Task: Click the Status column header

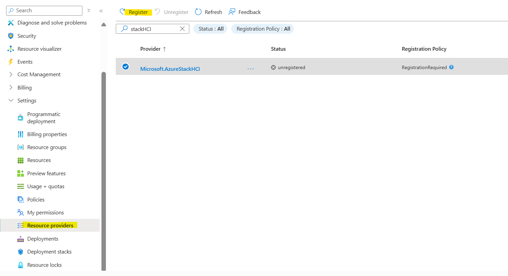Action: click(279, 49)
